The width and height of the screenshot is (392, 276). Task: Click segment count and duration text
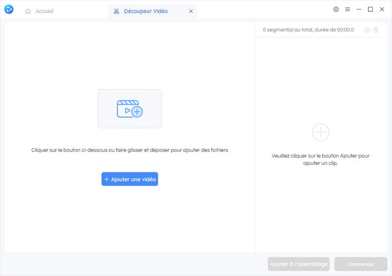point(308,30)
